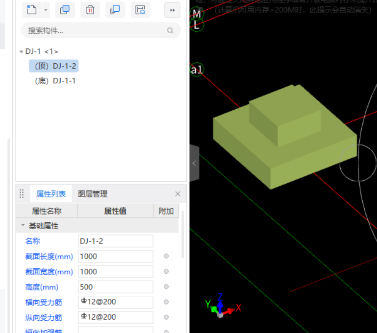The width and height of the screenshot is (377, 333).
Task: Select the DJ-1 <1> tree item
Action: coord(42,51)
